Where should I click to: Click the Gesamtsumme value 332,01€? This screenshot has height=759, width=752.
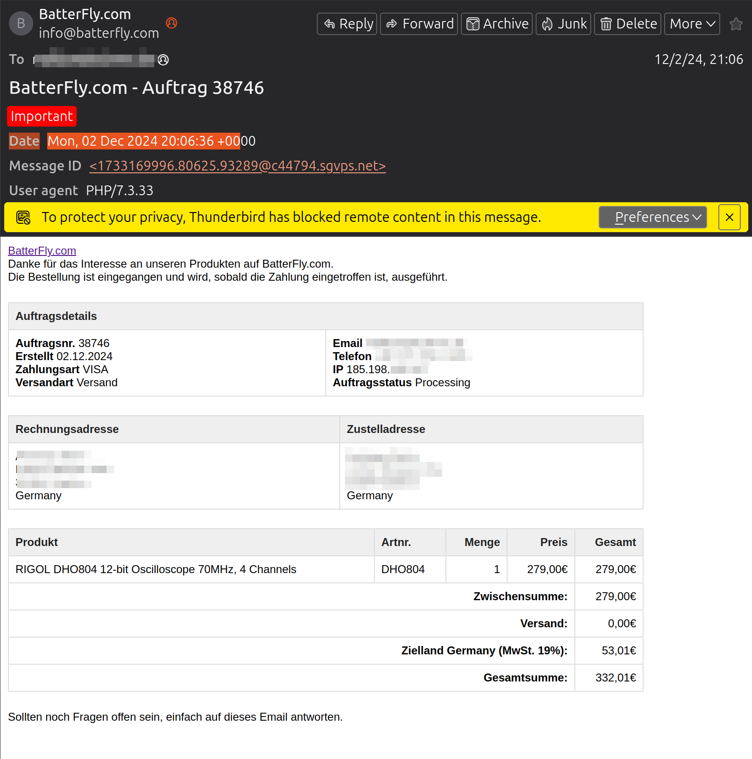[x=616, y=678]
